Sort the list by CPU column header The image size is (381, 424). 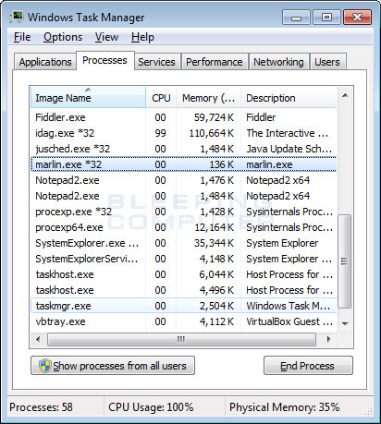pos(161,98)
